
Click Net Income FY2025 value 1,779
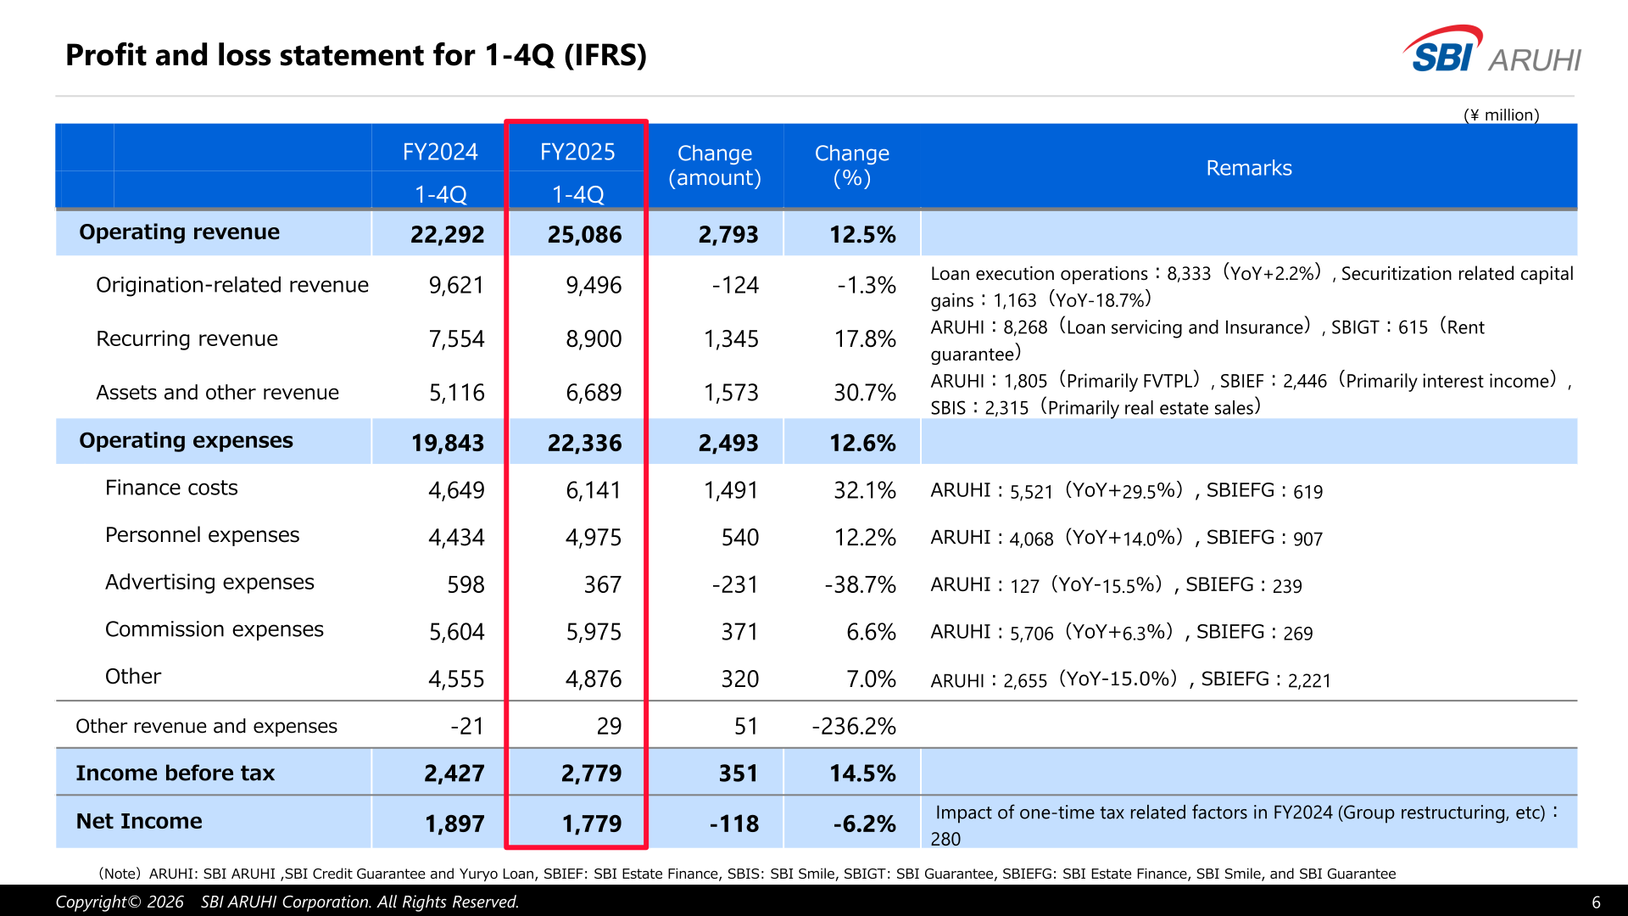[591, 824]
